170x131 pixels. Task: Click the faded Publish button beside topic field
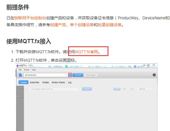[87, 89]
